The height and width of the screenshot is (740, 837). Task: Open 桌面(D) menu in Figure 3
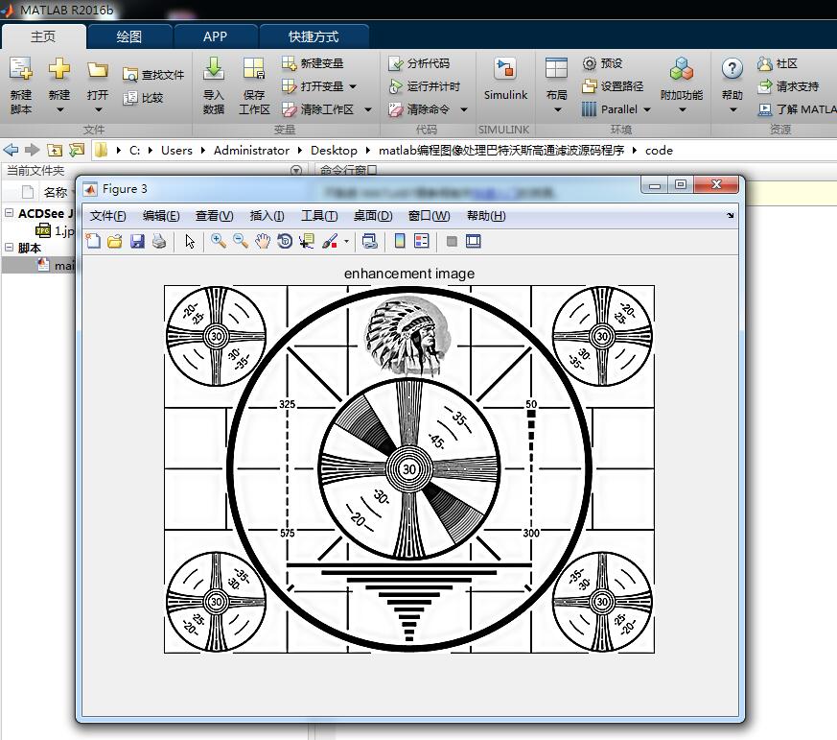pyautogui.click(x=373, y=216)
